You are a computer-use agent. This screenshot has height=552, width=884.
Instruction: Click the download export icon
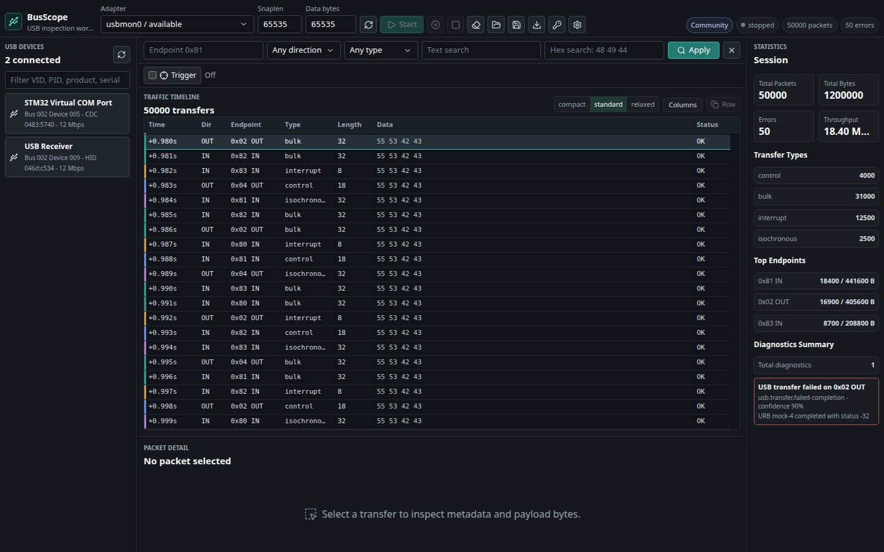(537, 25)
